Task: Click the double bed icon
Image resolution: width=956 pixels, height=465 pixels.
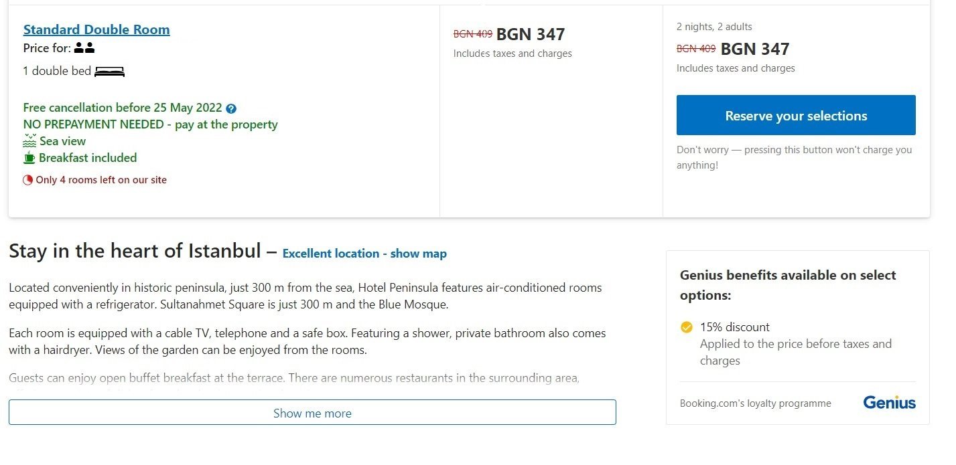Action: click(109, 72)
